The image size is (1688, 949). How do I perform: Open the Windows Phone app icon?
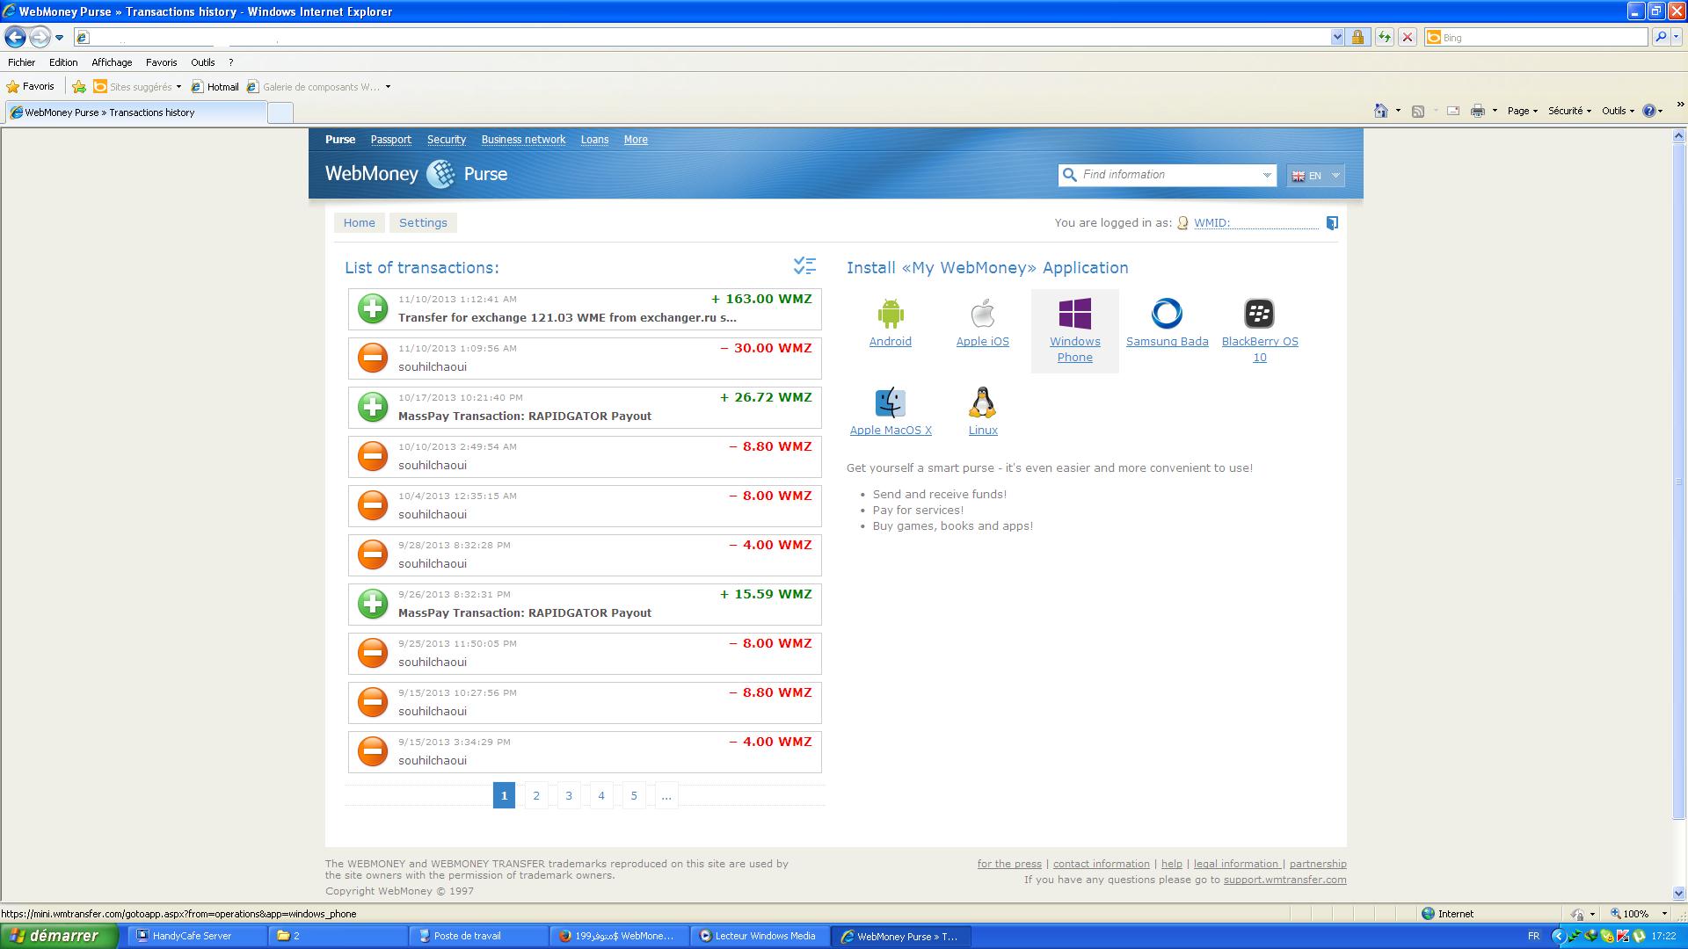1074,314
